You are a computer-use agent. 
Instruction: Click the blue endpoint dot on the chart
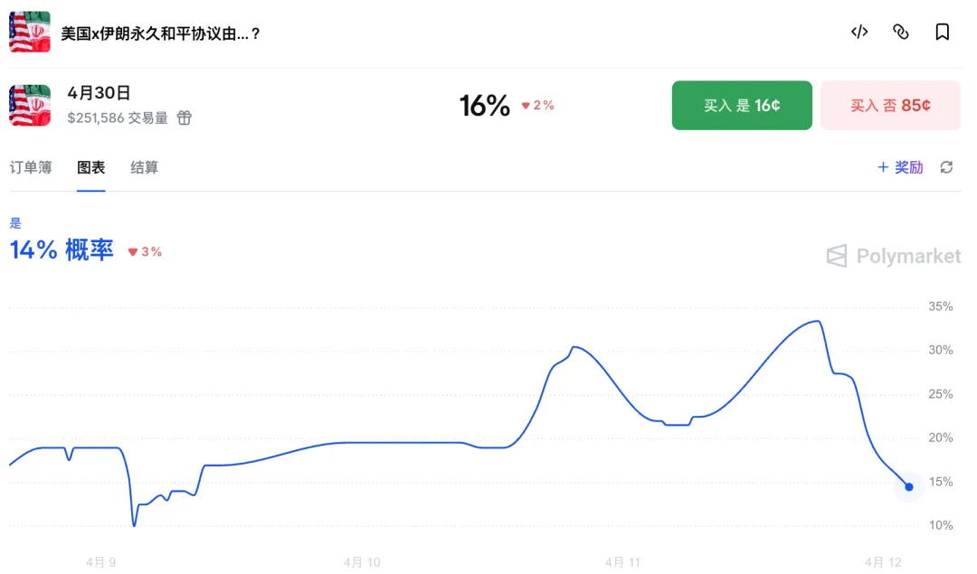tap(909, 486)
